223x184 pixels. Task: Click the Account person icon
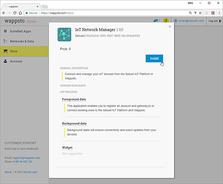click(x=6, y=61)
